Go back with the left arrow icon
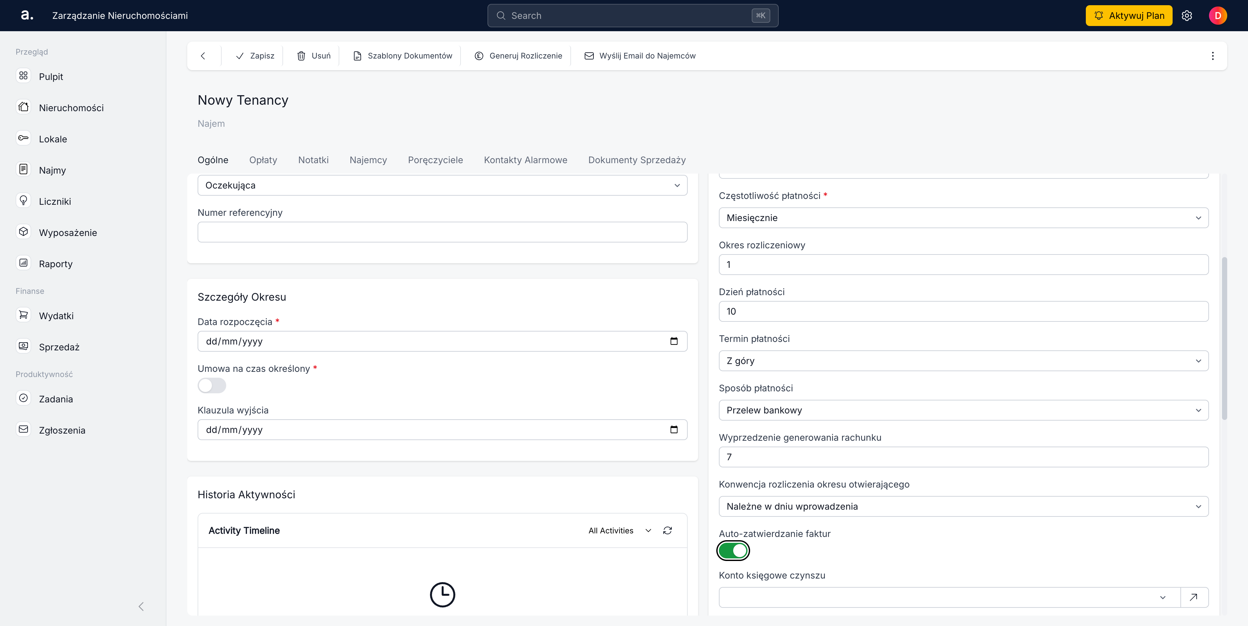 pyautogui.click(x=203, y=56)
